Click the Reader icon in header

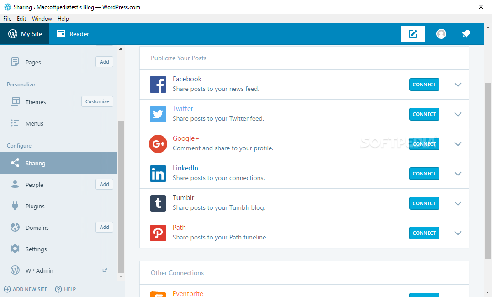tap(61, 34)
